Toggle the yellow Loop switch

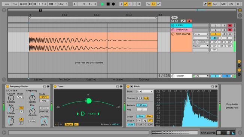pyautogui.click(x=153, y=4)
